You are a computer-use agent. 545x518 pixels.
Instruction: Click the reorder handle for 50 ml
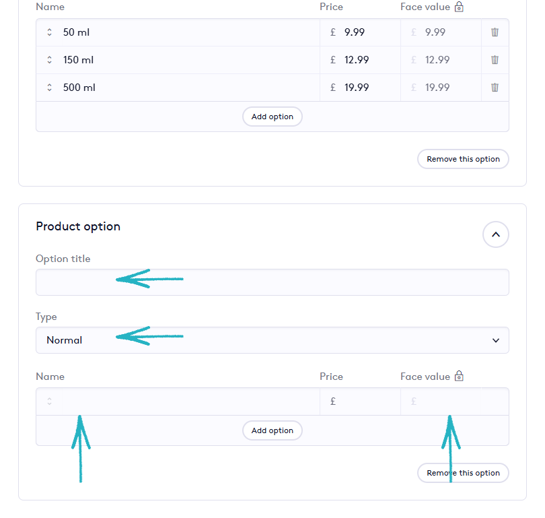(49, 32)
